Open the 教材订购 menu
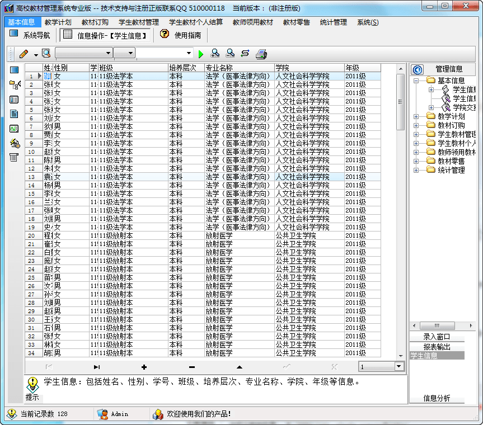The height and width of the screenshot is (425, 483). 95,22
